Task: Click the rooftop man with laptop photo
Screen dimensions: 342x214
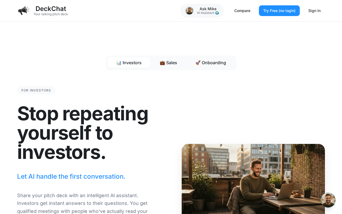Action: pyautogui.click(x=253, y=179)
